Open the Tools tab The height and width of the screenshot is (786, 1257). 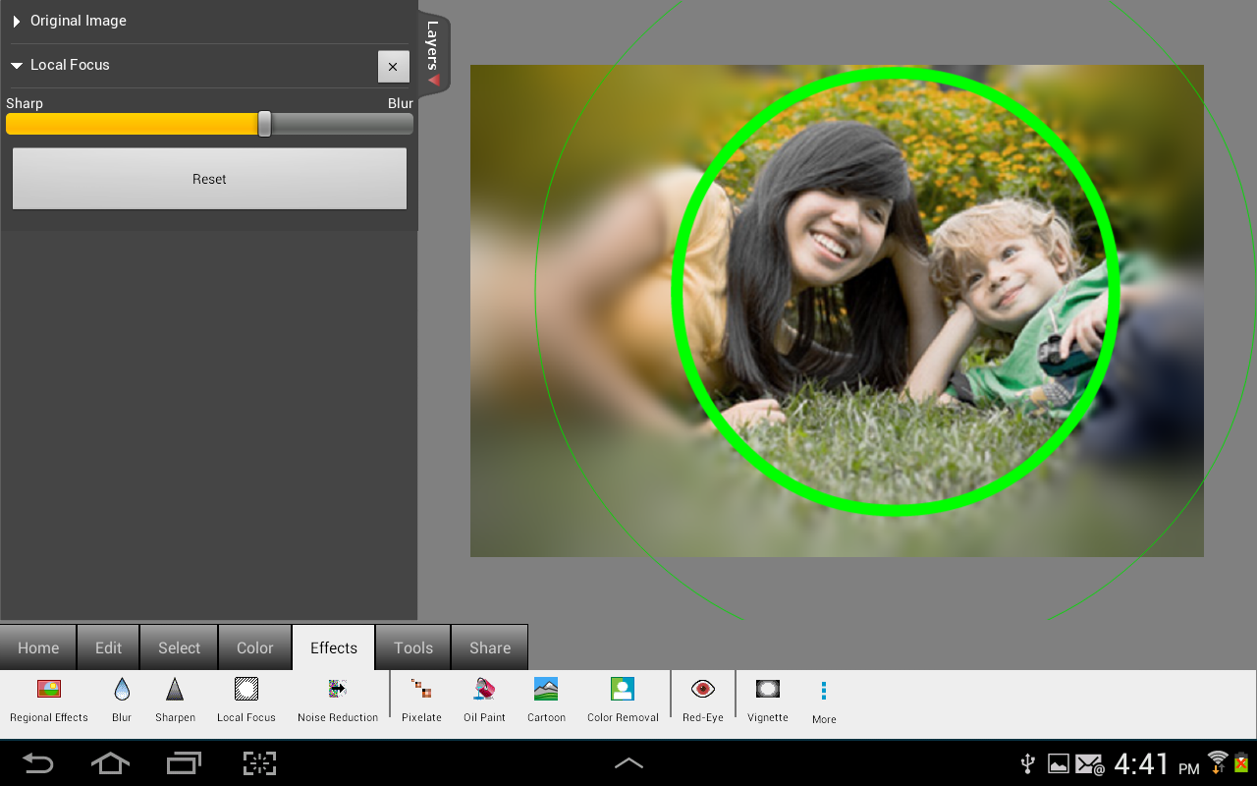(x=412, y=647)
